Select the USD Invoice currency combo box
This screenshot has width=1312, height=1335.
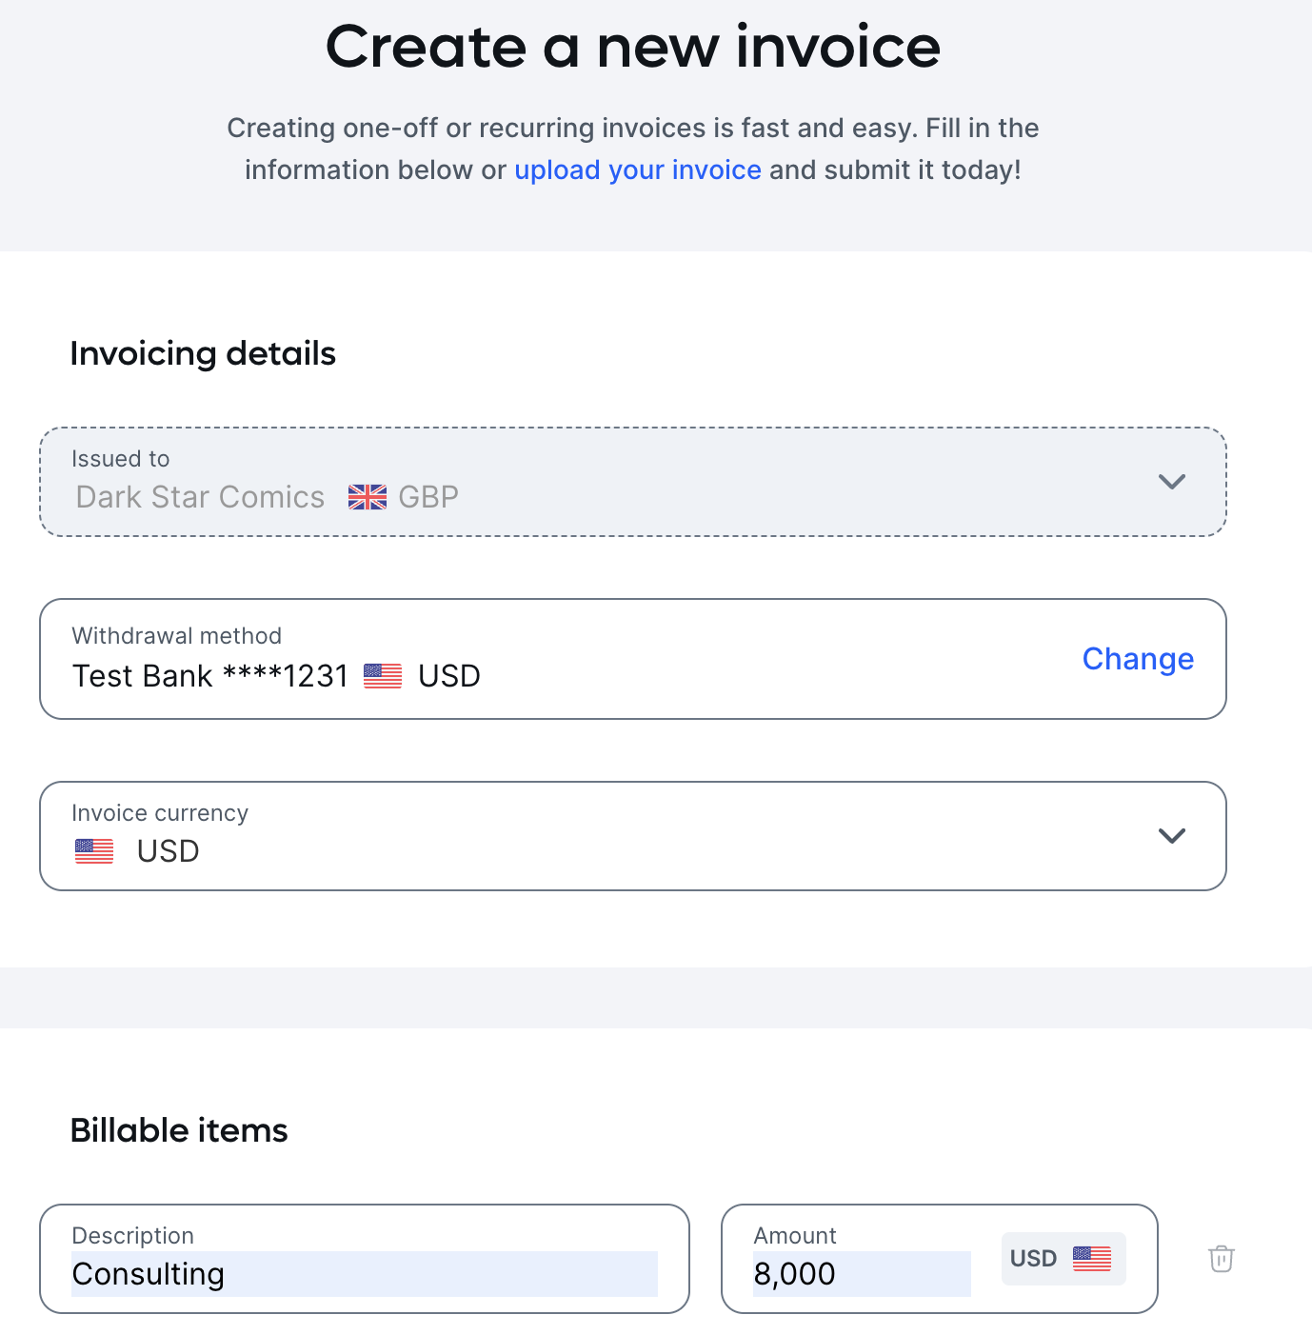pyautogui.click(x=633, y=836)
